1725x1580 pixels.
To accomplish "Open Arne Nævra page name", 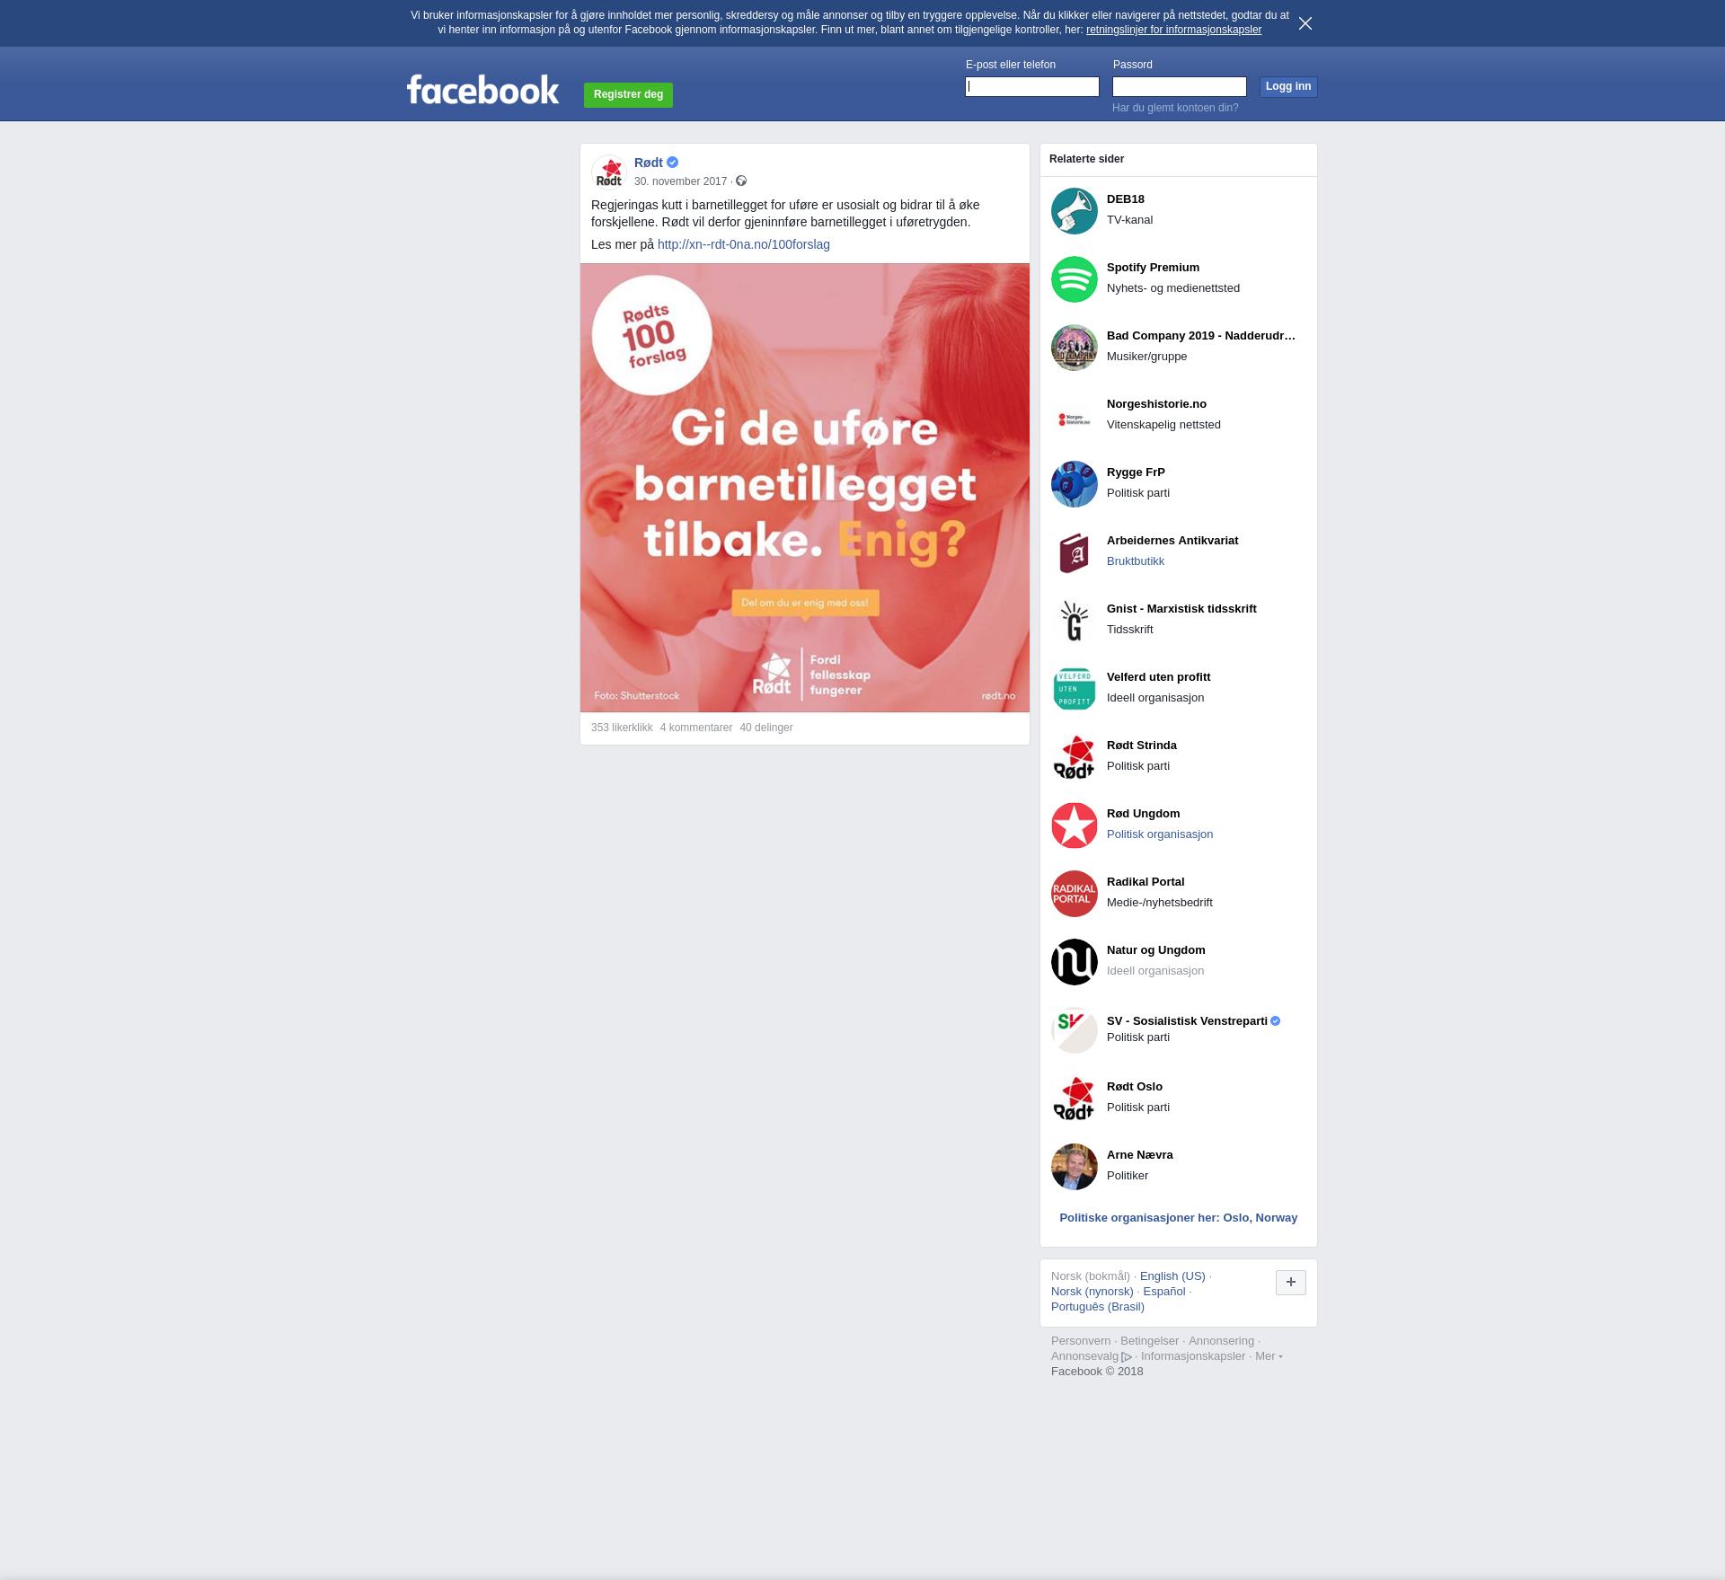I will 1140,1155.
